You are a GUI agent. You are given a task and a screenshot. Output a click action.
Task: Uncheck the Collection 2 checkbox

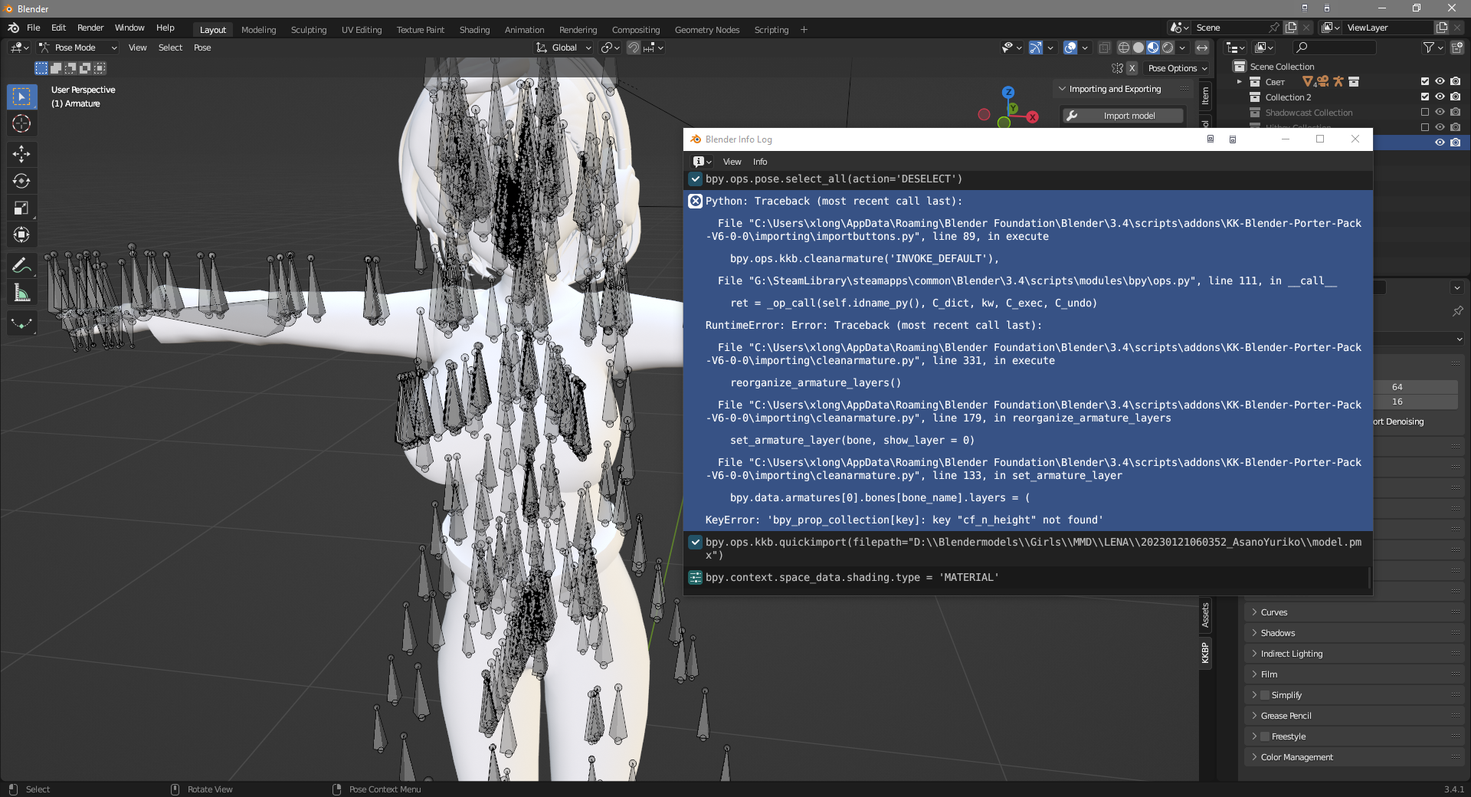click(1425, 97)
